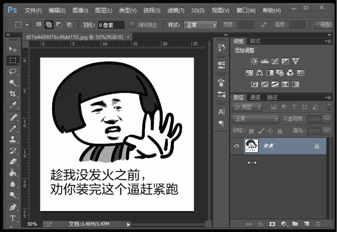Image resolution: width=337 pixels, height=232 pixels.
Task: Select the Blur tool
Action: tap(13, 184)
